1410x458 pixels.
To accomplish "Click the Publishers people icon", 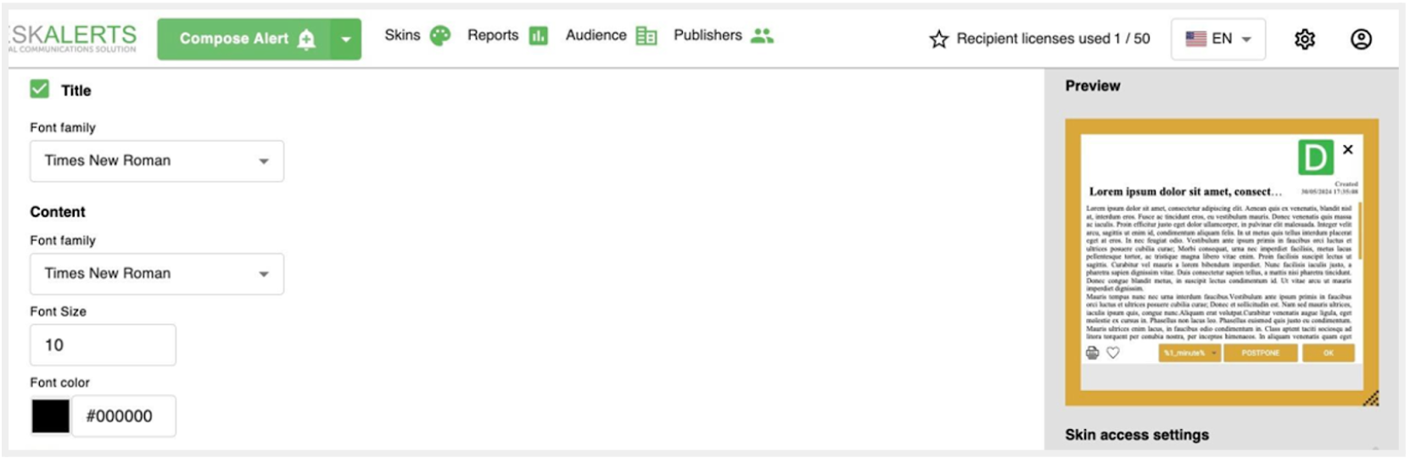I will pos(762,36).
